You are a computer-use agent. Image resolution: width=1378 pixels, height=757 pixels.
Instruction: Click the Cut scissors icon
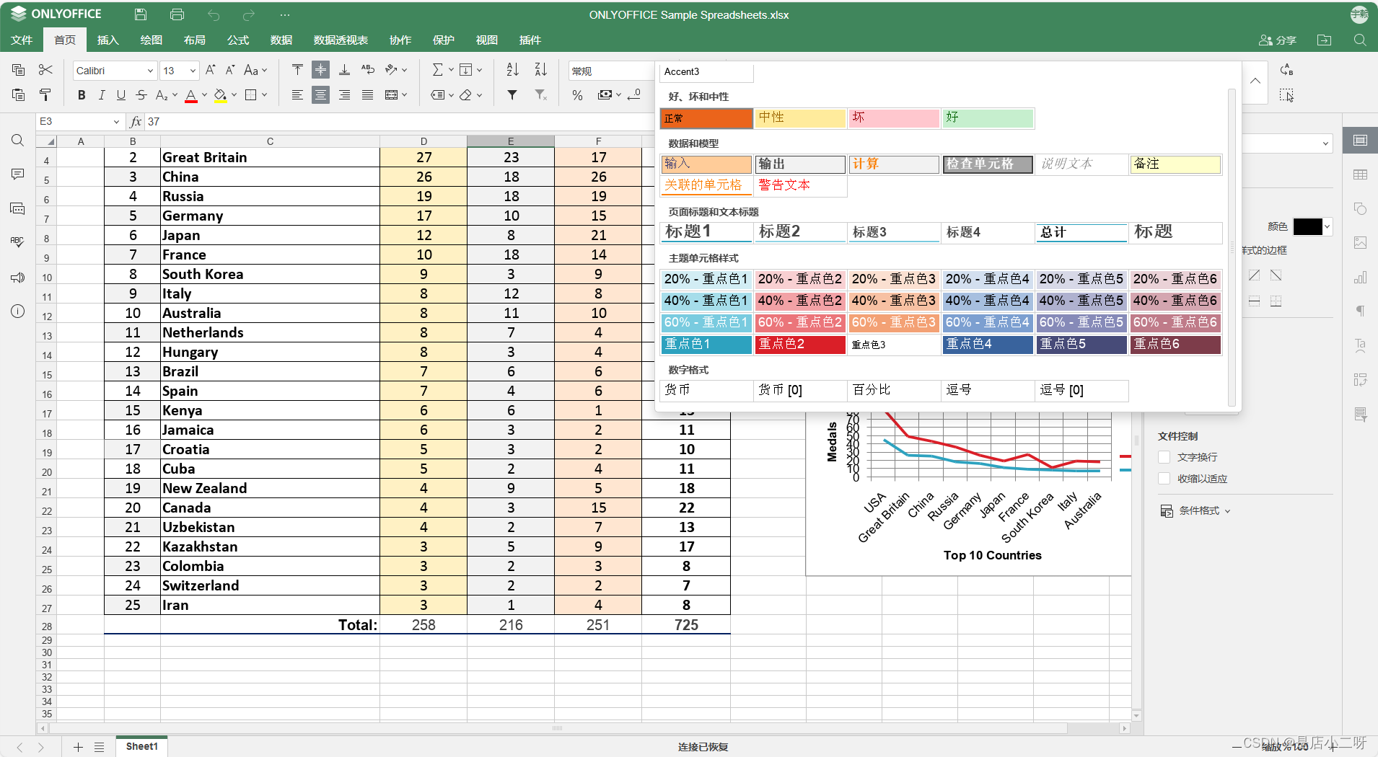tap(45, 70)
